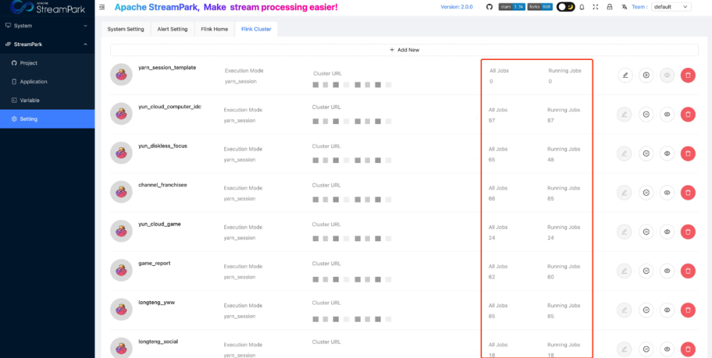Open the language translation switcher
The image size is (712, 358).
tap(624, 7)
